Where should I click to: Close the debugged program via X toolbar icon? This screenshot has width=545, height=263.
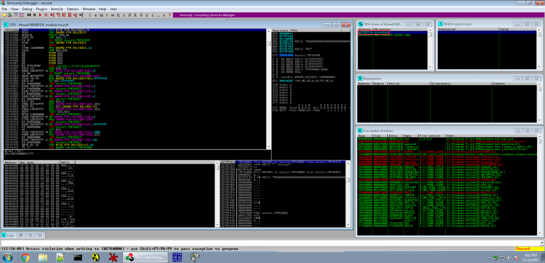click(x=35, y=15)
